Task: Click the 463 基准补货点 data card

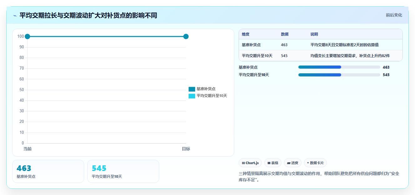Action: pyautogui.click(x=48, y=171)
